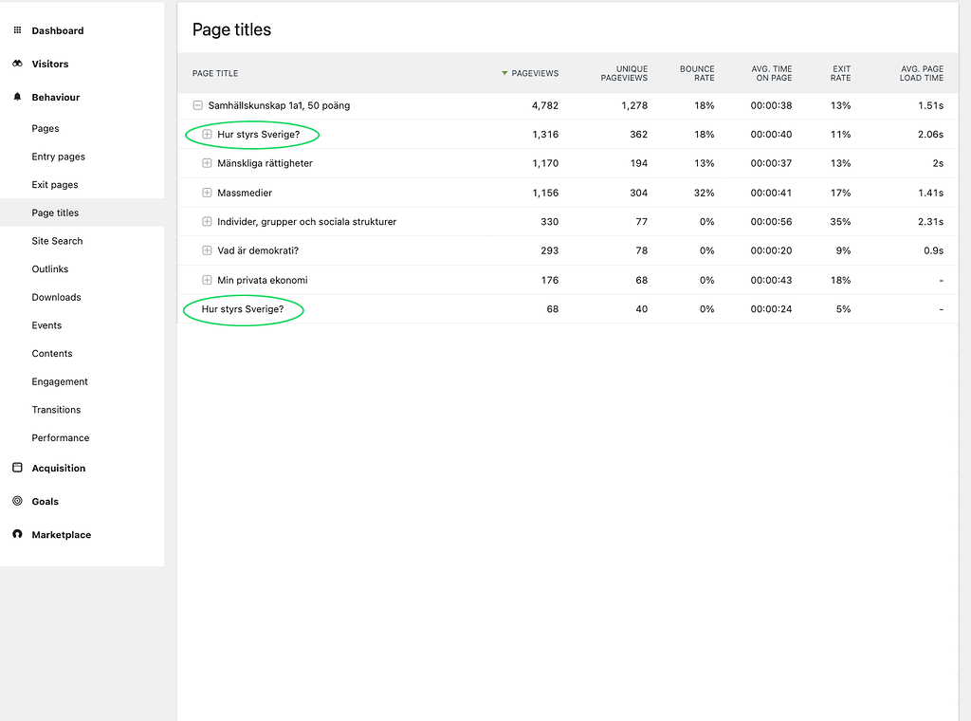Expand the circled Hur styrs Sverige? row
This screenshot has height=721, width=971.
(x=207, y=134)
